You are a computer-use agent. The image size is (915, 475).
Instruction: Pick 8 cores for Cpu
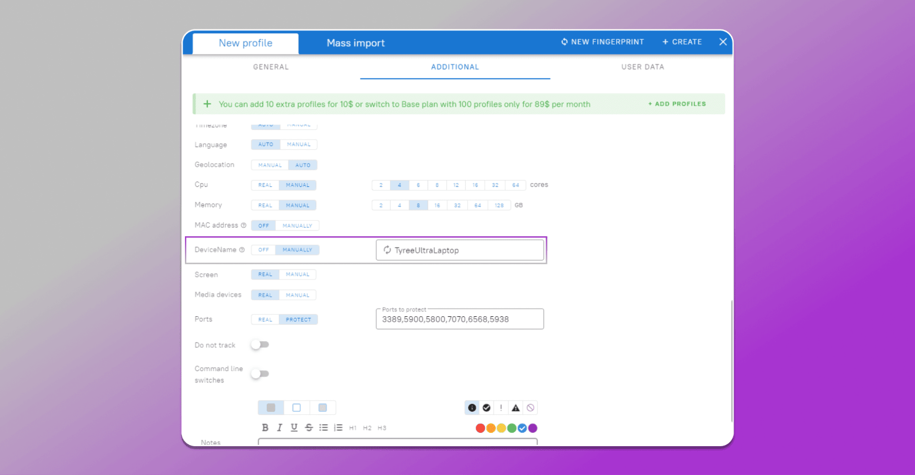tap(437, 185)
